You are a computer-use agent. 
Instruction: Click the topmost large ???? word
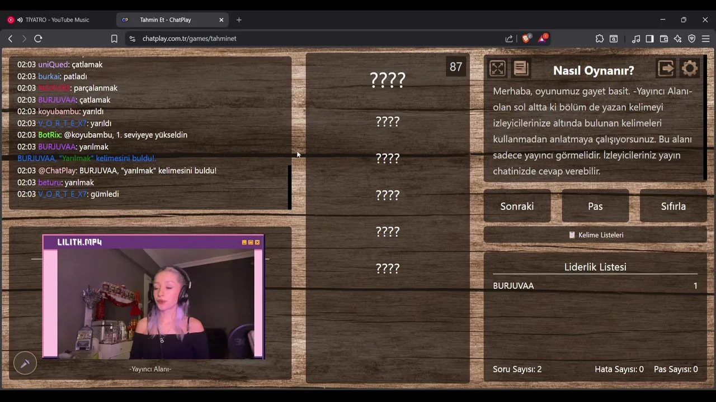(388, 80)
